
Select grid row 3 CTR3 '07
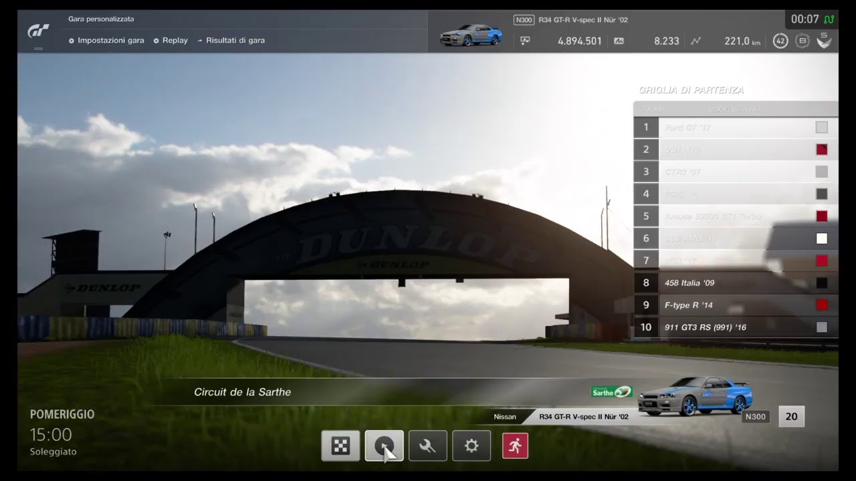pos(736,172)
